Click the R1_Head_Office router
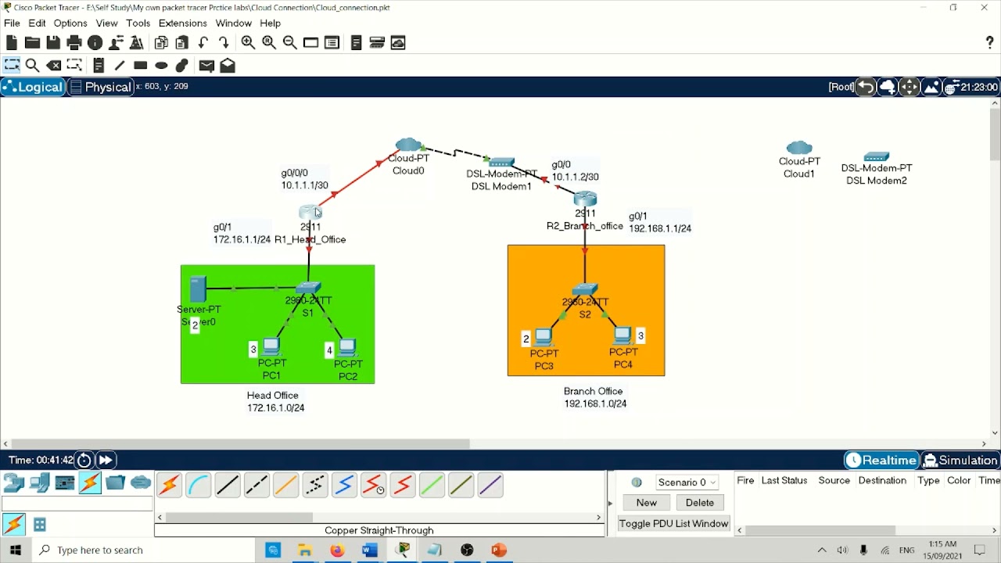This screenshot has height=563, width=1001. coord(310,212)
